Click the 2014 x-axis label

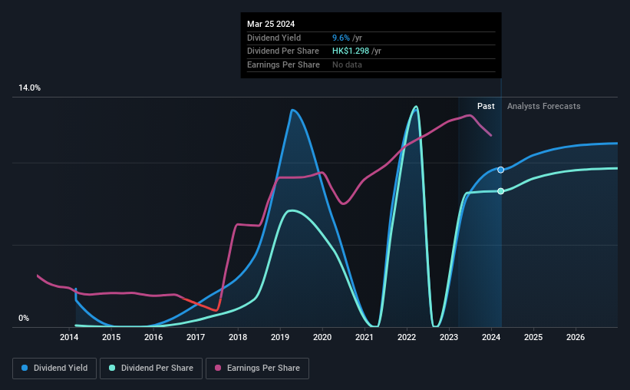(x=69, y=337)
